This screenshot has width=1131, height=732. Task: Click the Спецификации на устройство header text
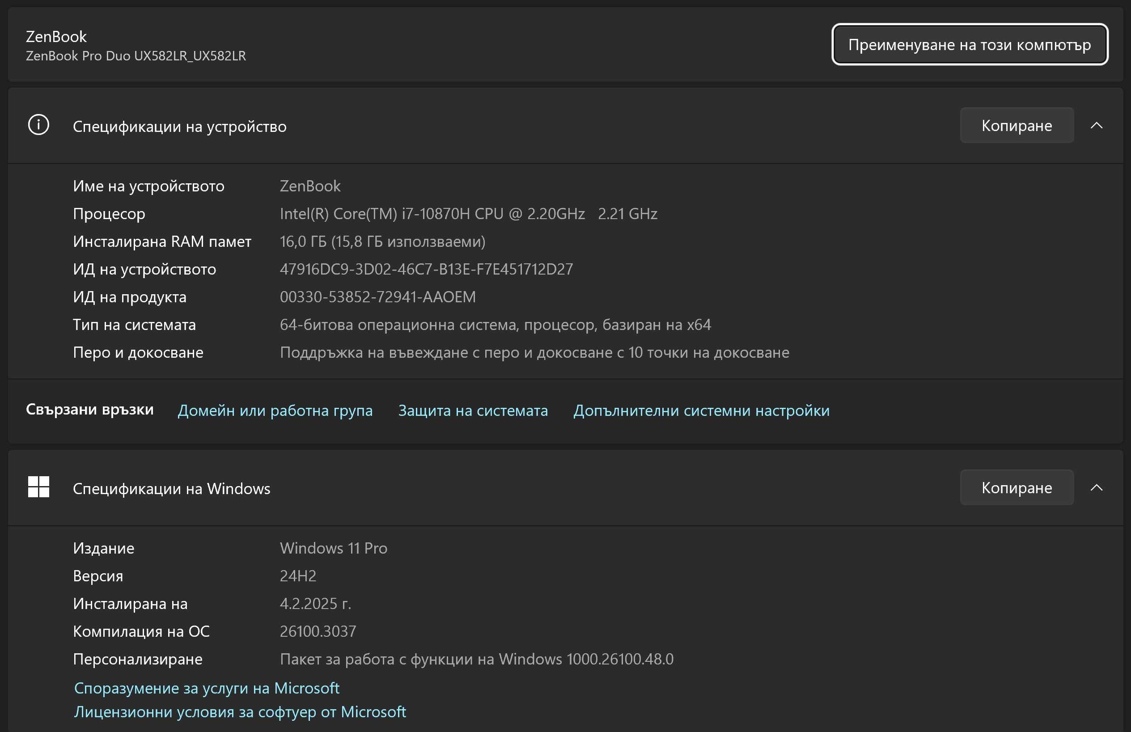(180, 127)
